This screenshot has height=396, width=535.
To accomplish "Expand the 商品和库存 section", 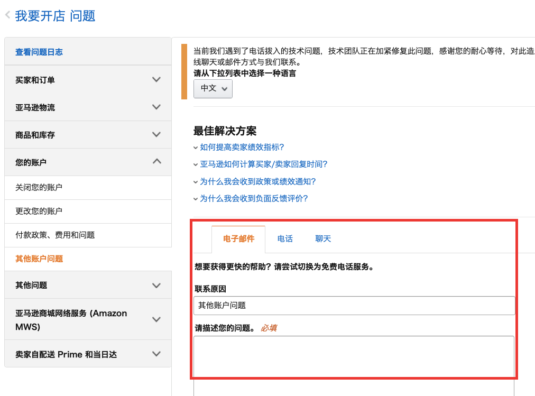I will (x=87, y=134).
